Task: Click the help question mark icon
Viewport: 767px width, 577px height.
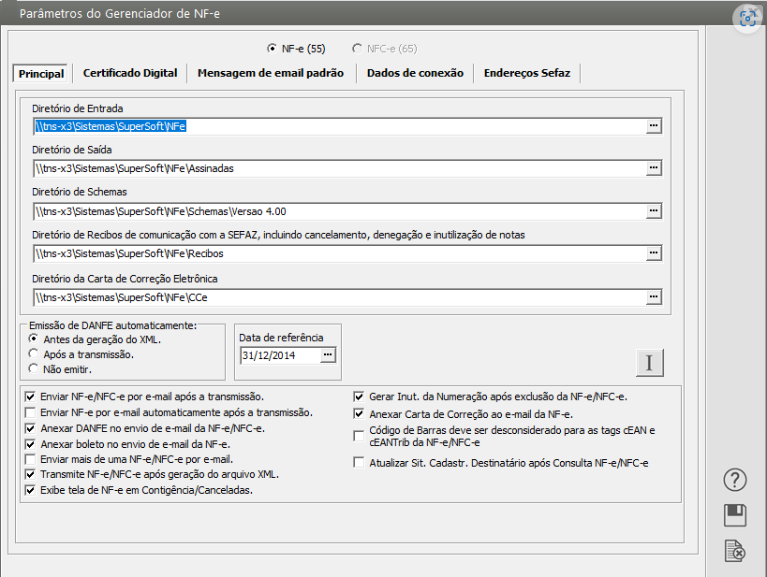Action: pos(735,481)
